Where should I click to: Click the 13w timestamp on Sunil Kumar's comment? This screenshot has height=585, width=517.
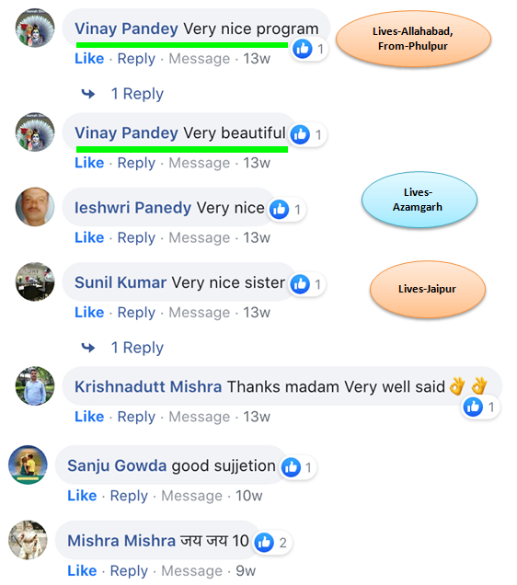pos(257,312)
